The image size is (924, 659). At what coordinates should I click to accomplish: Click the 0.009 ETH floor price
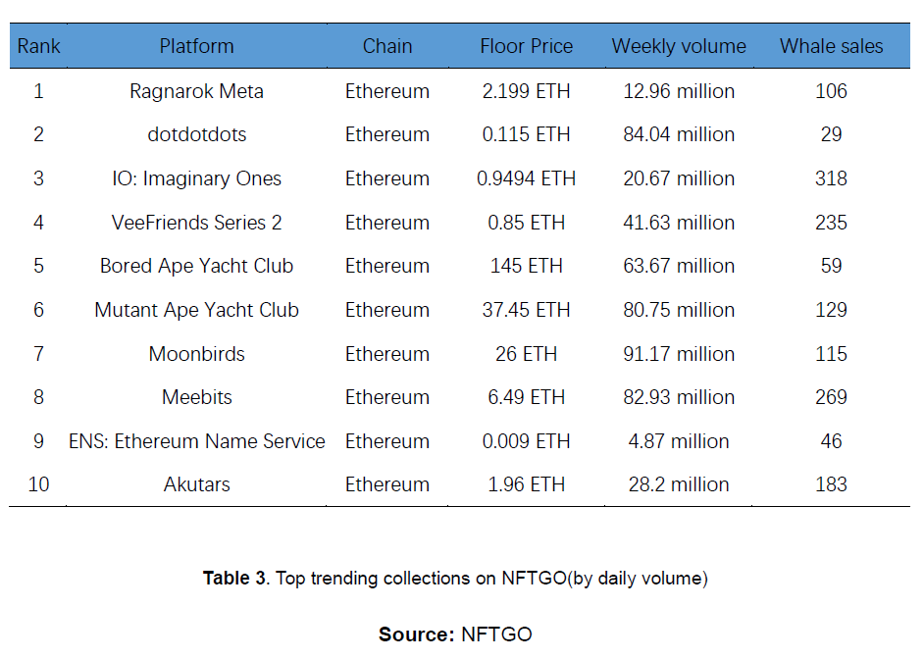pos(526,441)
